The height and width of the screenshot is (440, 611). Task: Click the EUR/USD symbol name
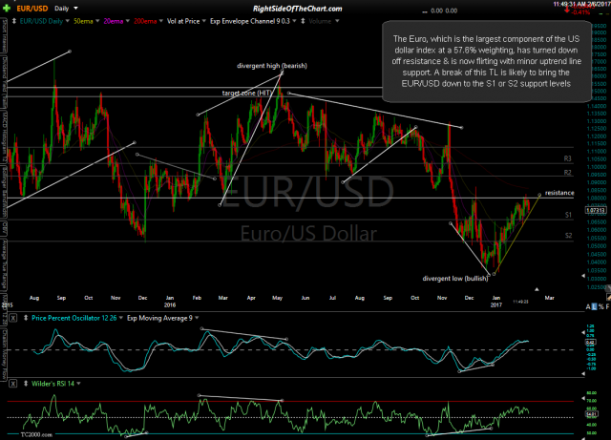(x=32, y=9)
